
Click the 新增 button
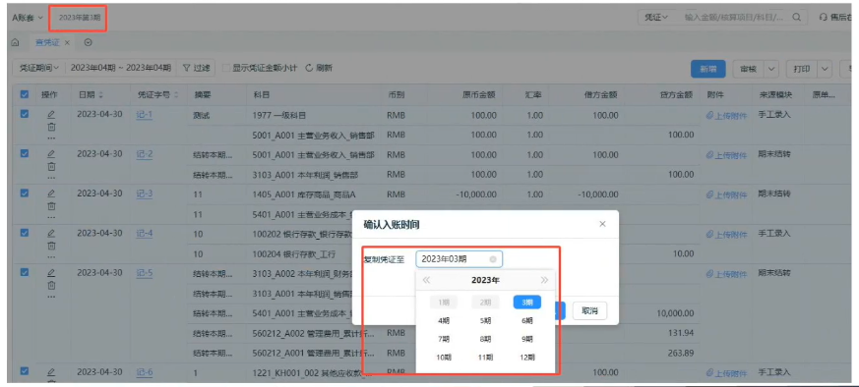pyautogui.click(x=707, y=69)
